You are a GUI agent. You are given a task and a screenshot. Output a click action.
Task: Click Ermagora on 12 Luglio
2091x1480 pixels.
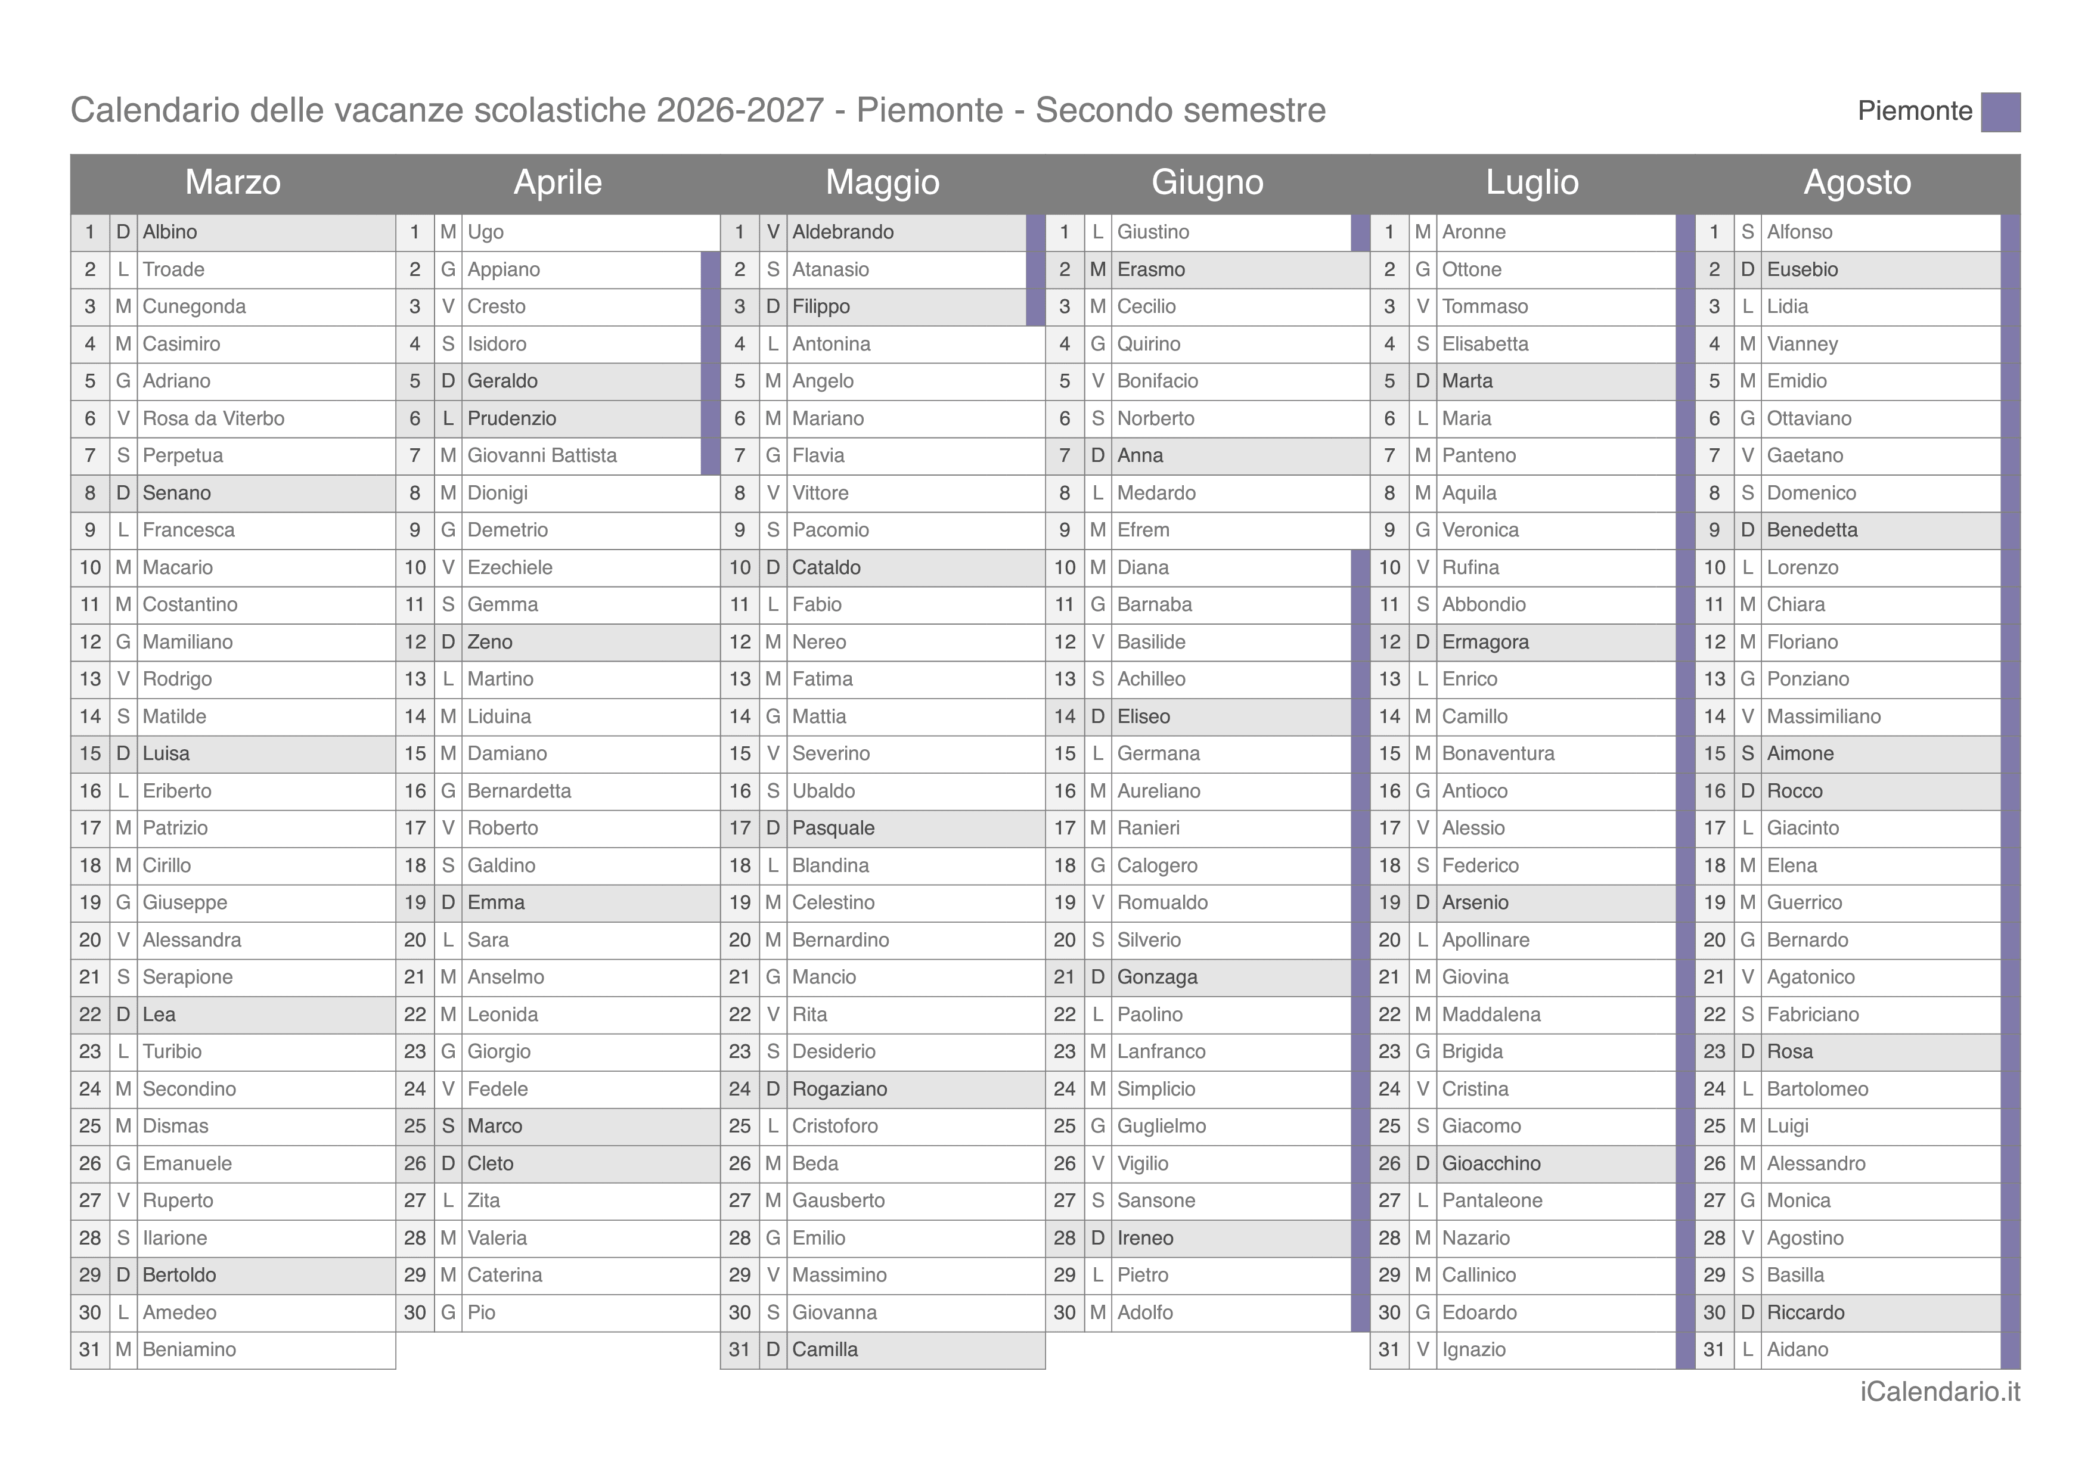[1485, 643]
